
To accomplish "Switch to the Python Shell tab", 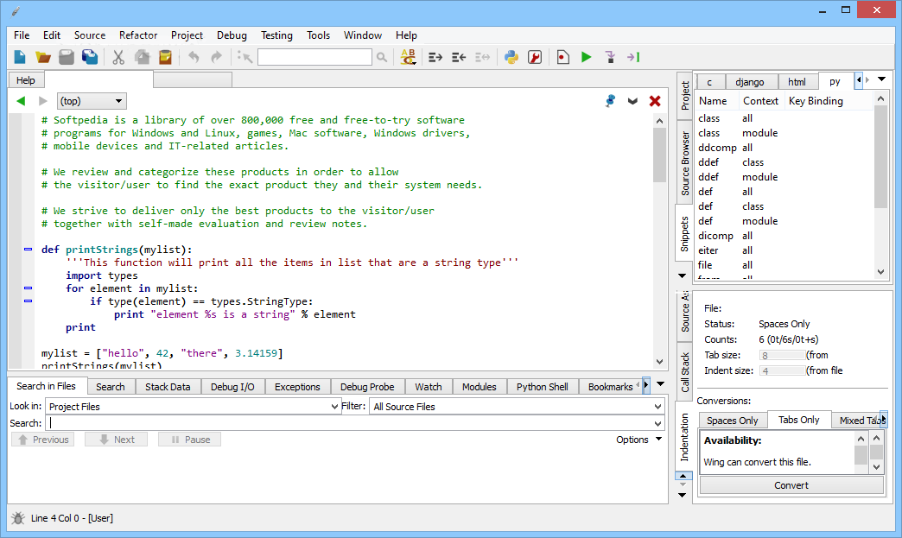I will pos(542,387).
